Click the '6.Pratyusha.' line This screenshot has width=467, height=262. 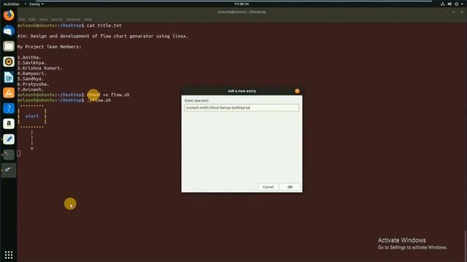tap(33, 84)
